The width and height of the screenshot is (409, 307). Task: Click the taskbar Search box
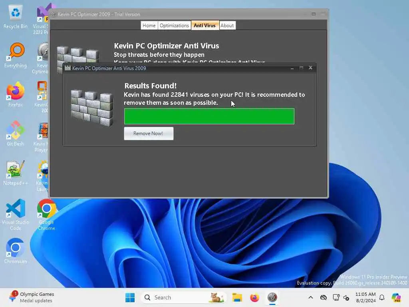tap(184, 297)
